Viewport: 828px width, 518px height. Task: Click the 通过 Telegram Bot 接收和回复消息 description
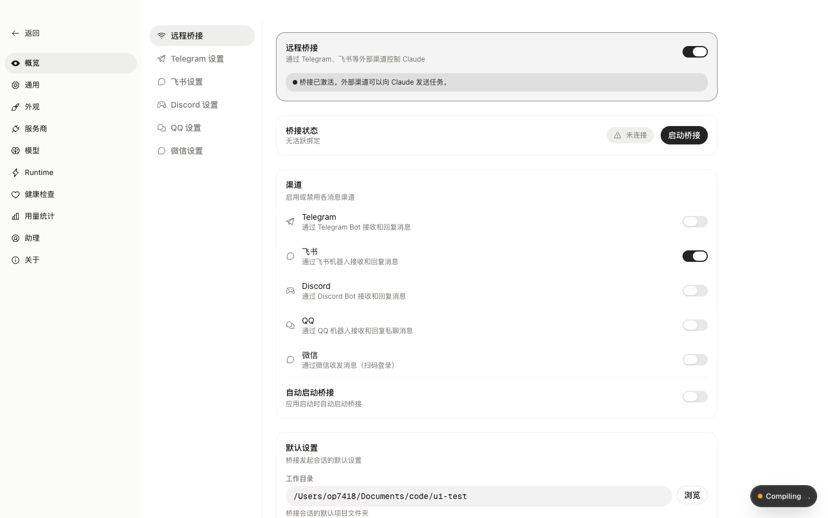click(356, 227)
